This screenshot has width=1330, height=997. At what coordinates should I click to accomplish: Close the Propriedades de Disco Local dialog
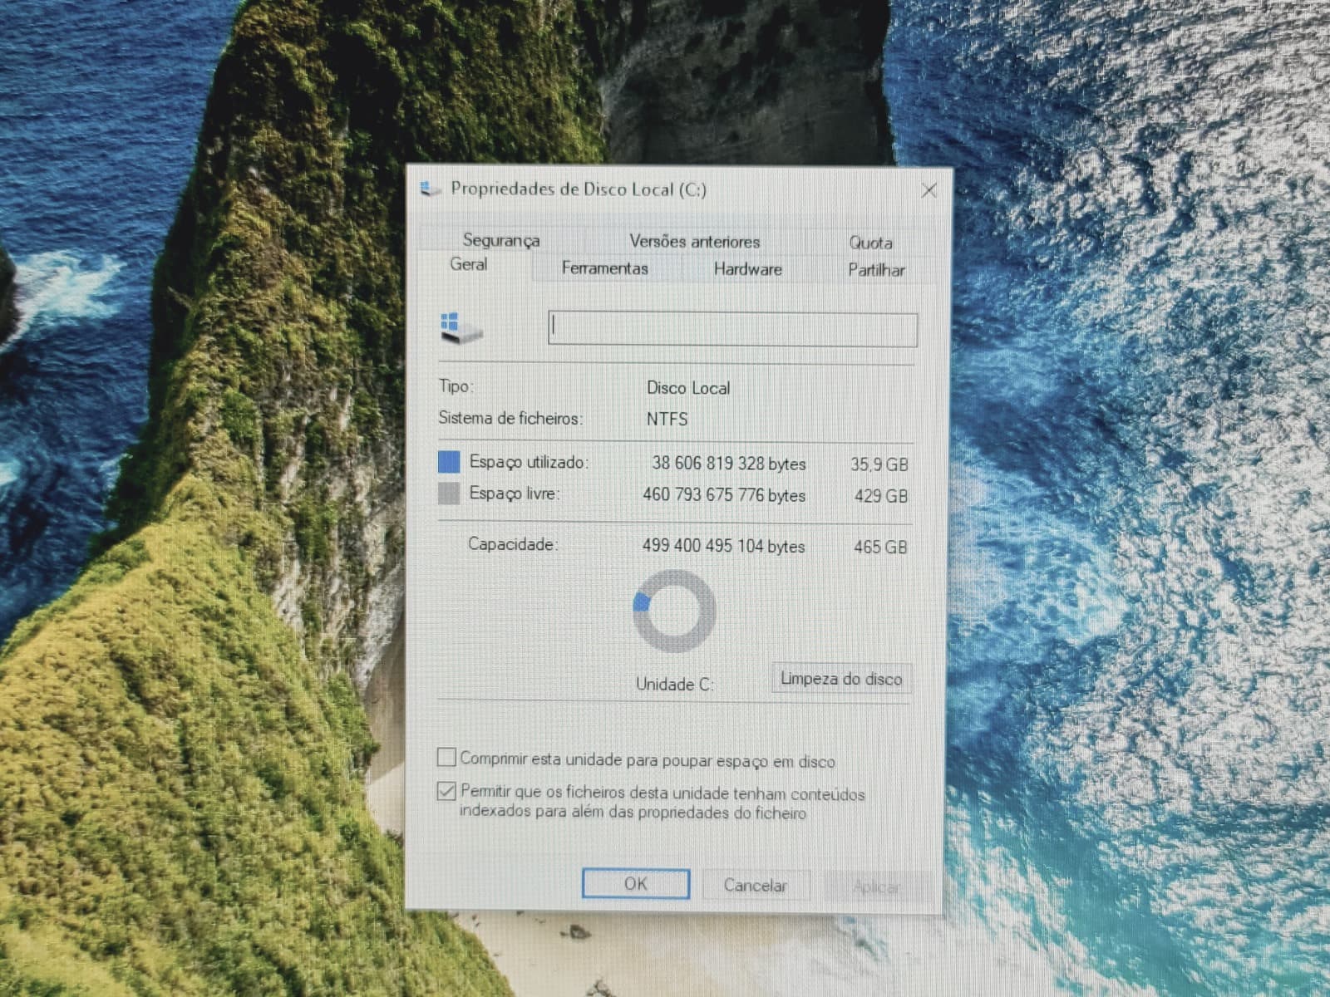tap(929, 190)
